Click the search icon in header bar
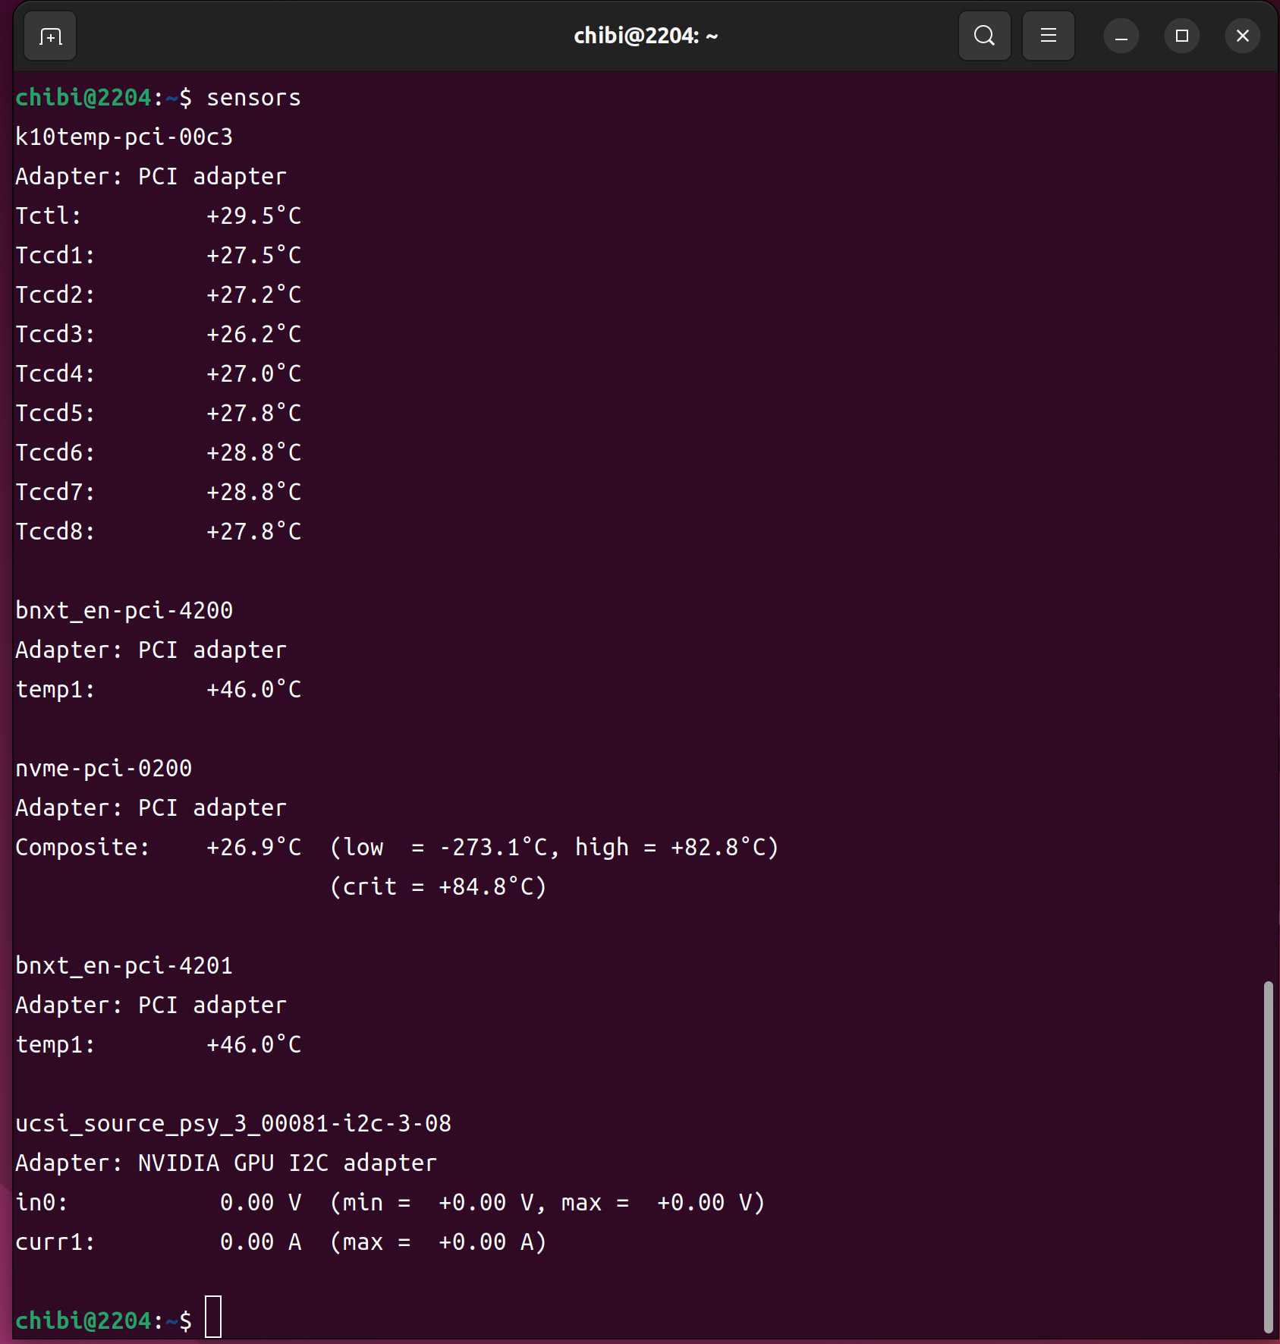Viewport: 1280px width, 1344px height. click(984, 36)
